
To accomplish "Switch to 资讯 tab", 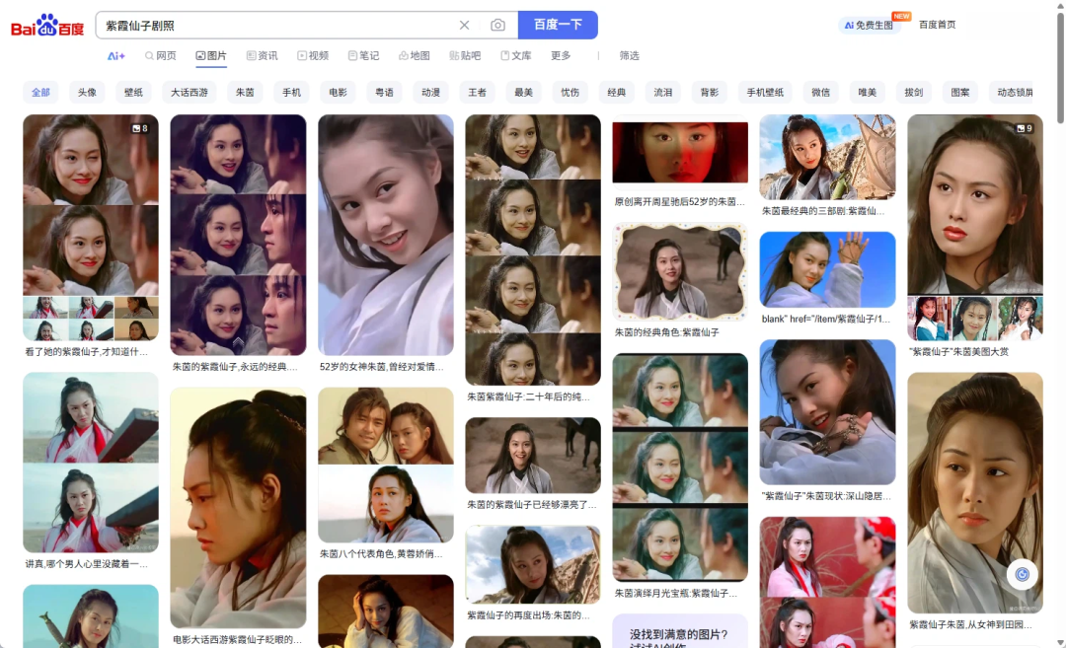I will tap(262, 55).
